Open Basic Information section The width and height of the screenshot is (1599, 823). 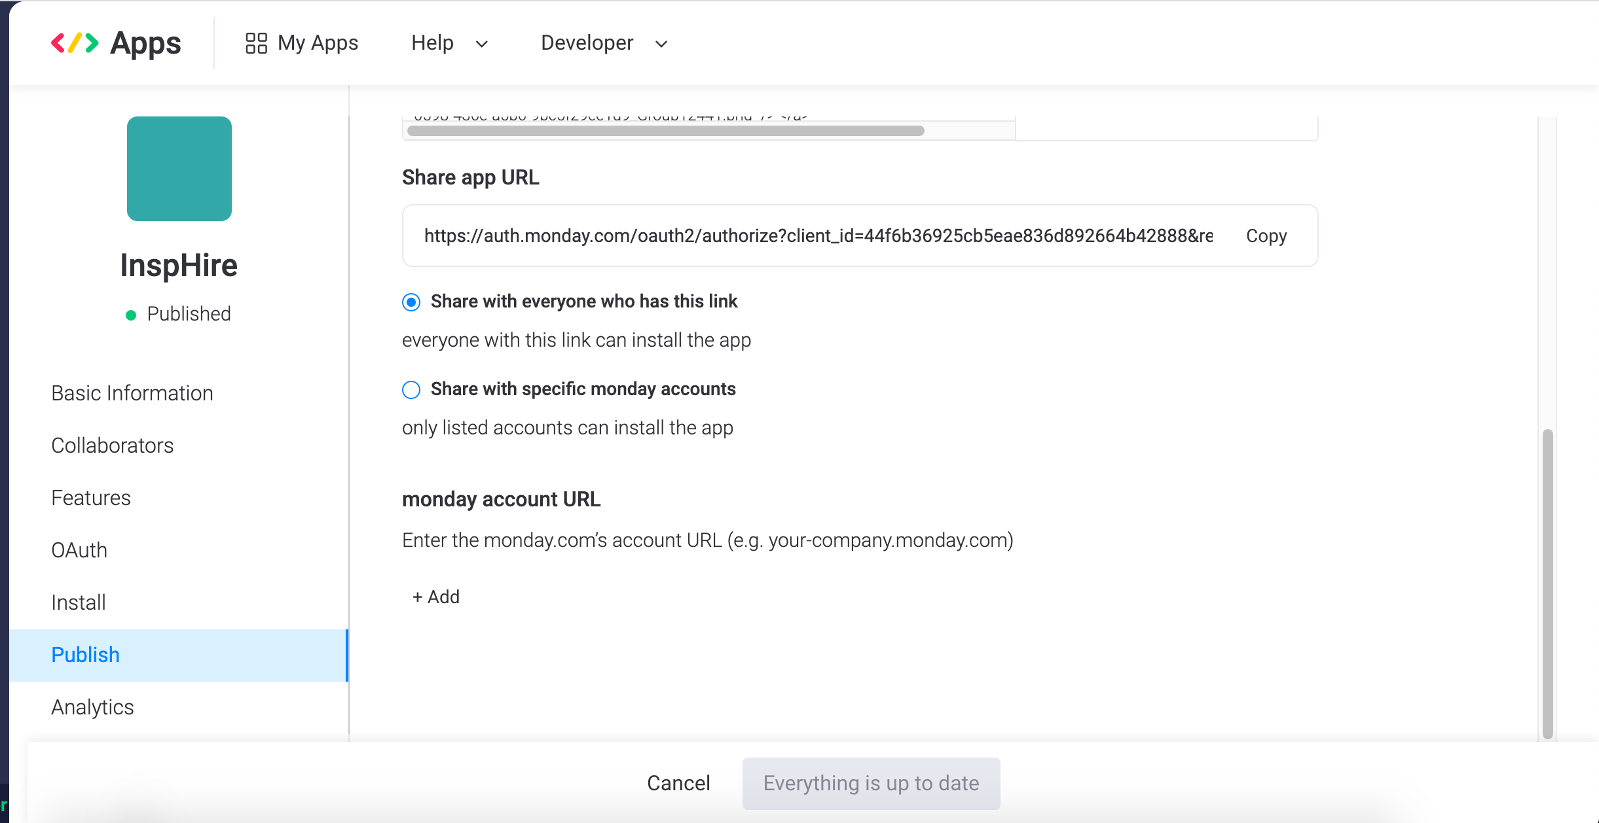coord(132,393)
